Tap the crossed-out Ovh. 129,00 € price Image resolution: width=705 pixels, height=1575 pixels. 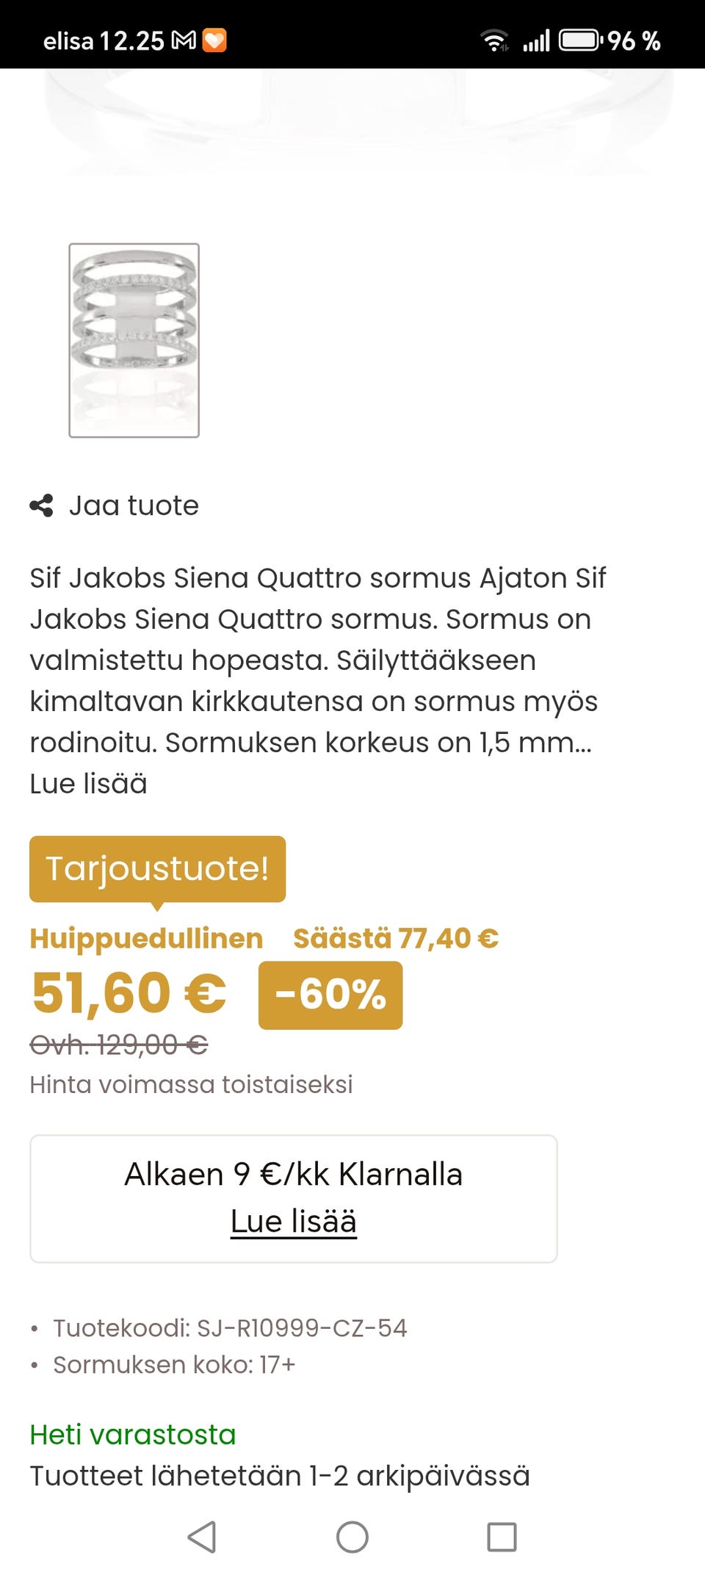click(118, 1044)
